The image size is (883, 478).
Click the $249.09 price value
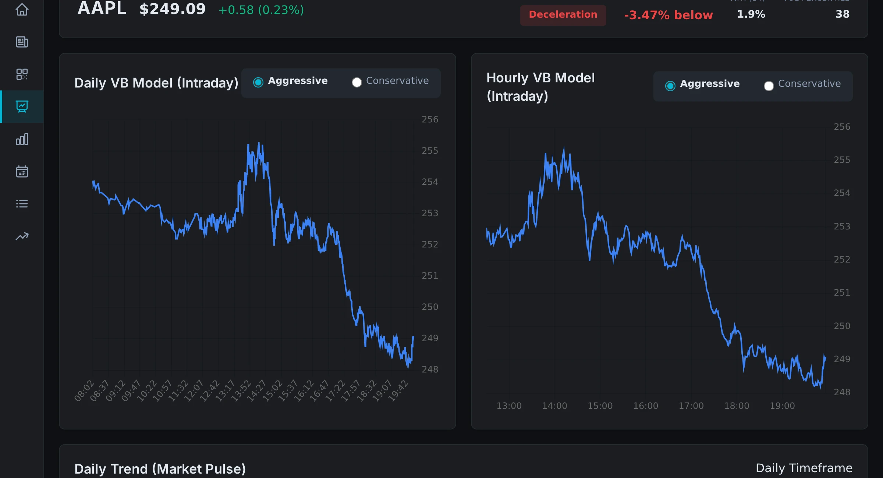(x=172, y=9)
